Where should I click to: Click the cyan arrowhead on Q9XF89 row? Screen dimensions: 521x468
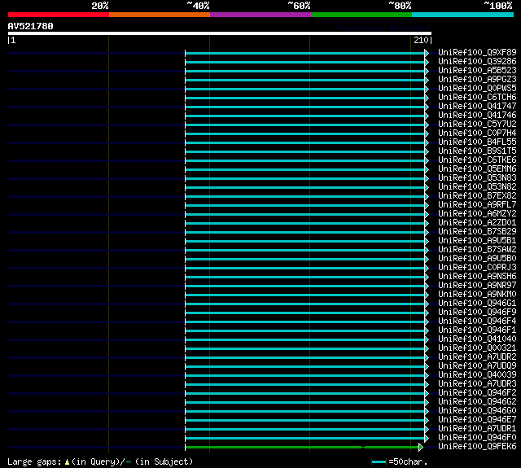coord(427,53)
